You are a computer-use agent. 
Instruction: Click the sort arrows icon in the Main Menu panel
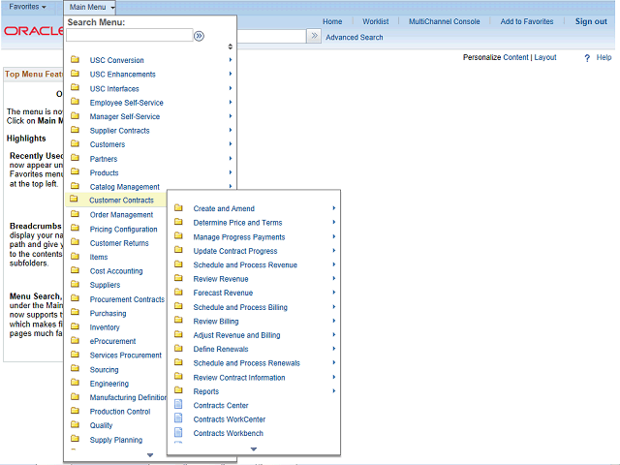point(231,46)
